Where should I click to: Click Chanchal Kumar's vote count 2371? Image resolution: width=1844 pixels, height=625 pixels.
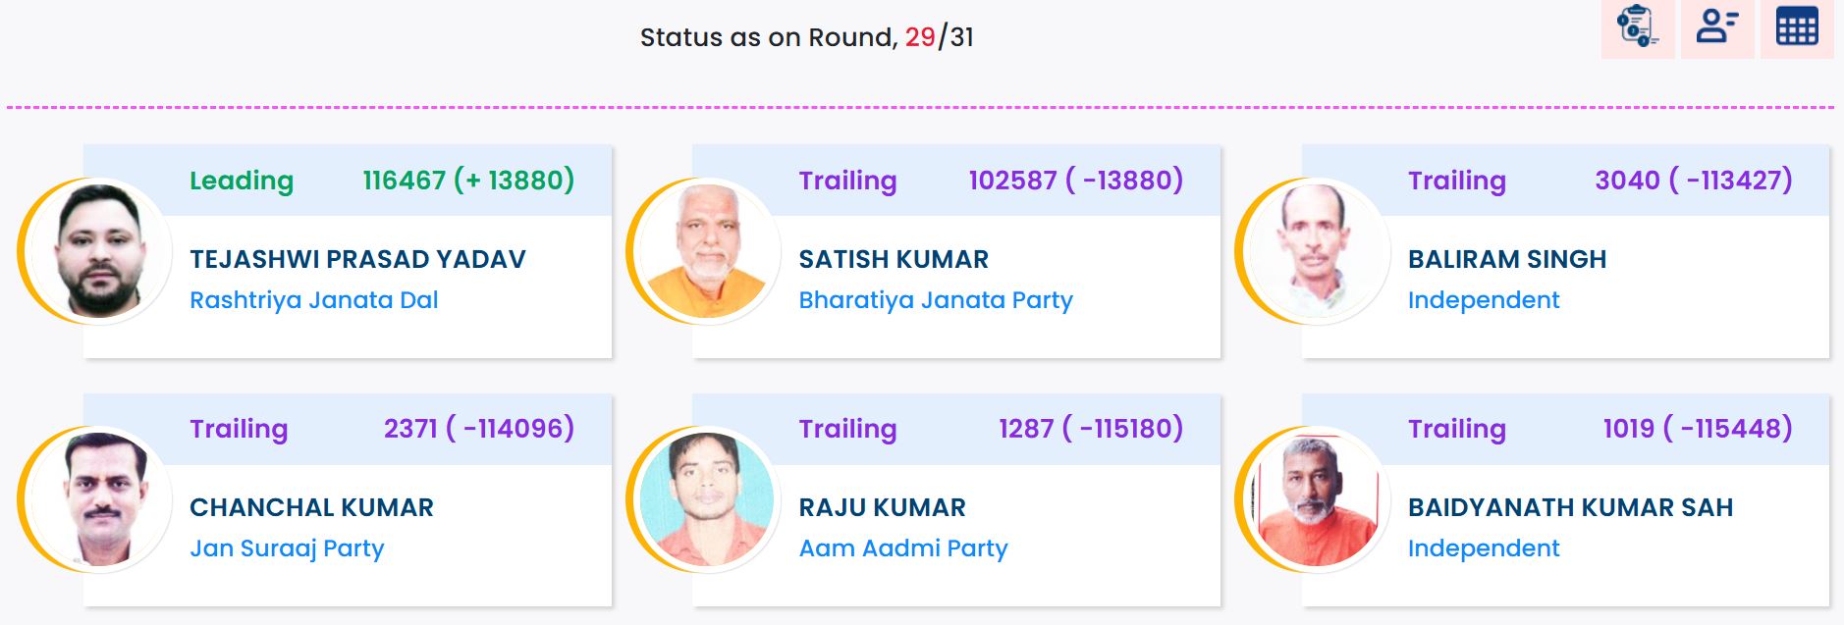click(x=410, y=429)
